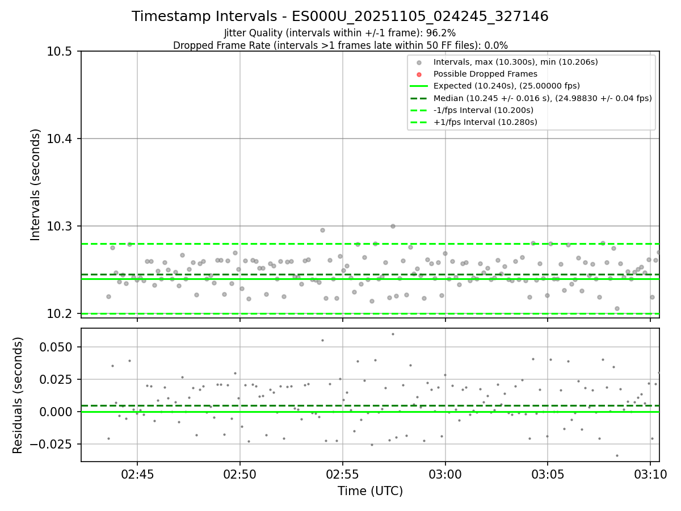Click legend entry "+1/fps Interval (10.280s)"

[485, 122]
